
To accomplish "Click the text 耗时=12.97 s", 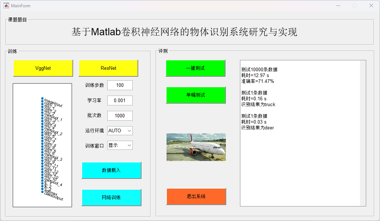I will 255,75.
